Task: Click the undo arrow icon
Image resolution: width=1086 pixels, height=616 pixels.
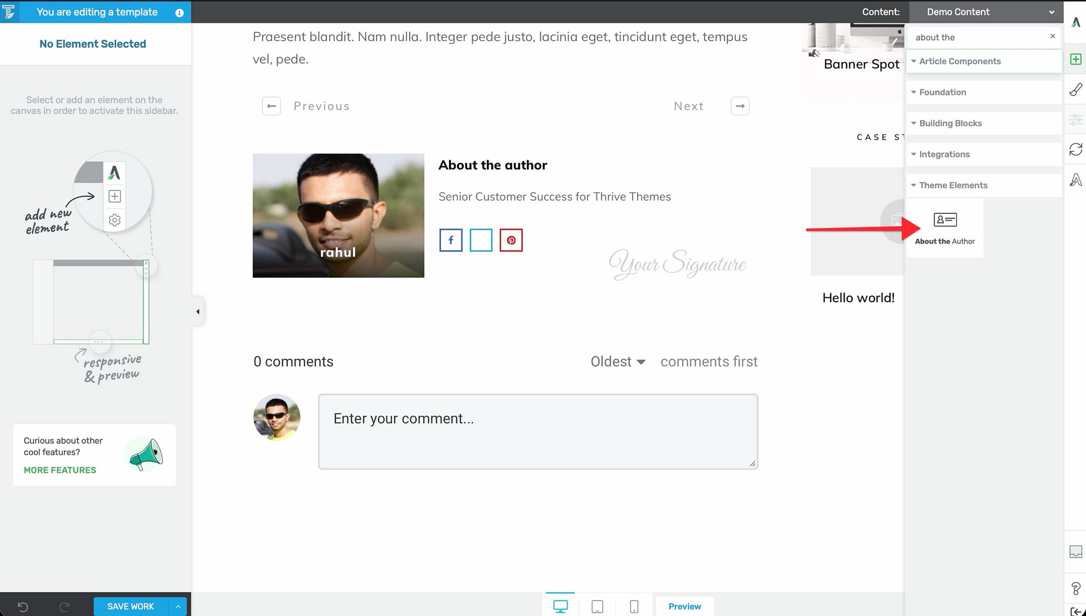Action: 23,606
